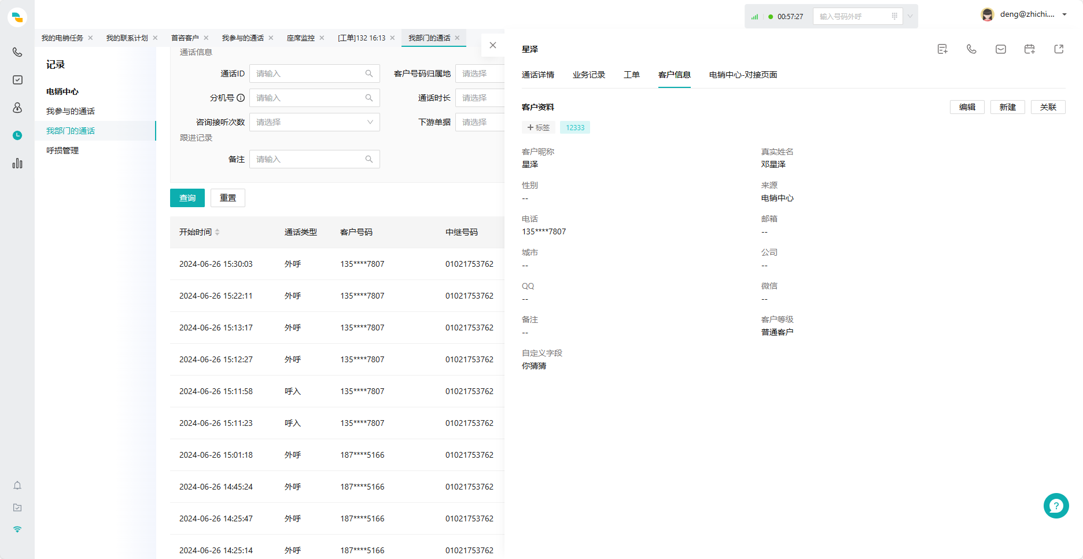The image size is (1083, 559).
Task: Expand the 咨询接听次数 dropdown
Action: pyautogui.click(x=370, y=122)
